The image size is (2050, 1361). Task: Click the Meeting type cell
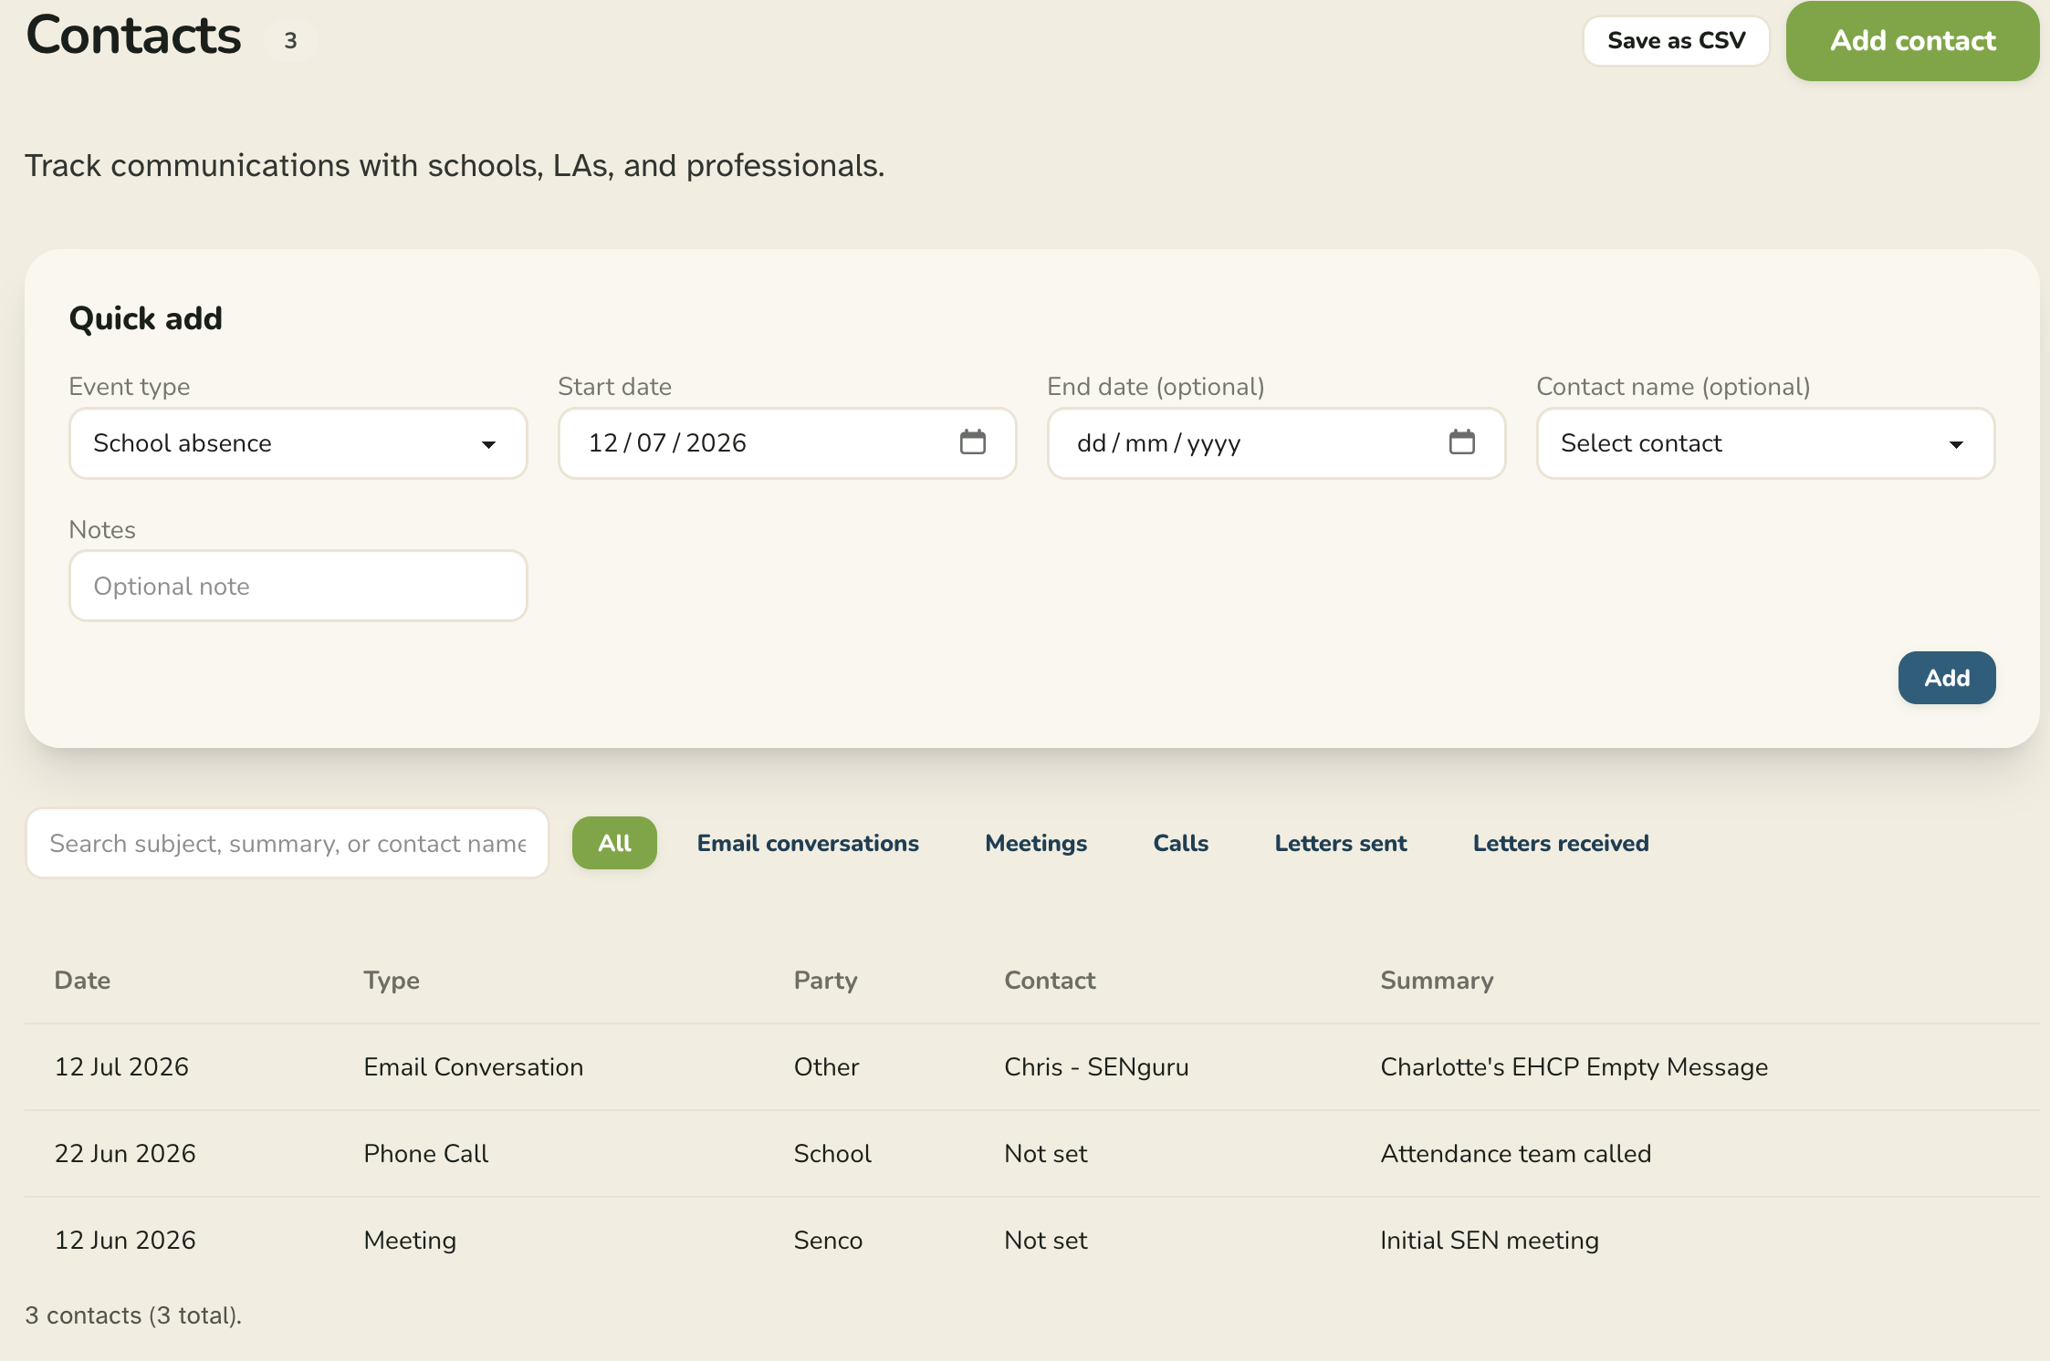click(x=410, y=1241)
